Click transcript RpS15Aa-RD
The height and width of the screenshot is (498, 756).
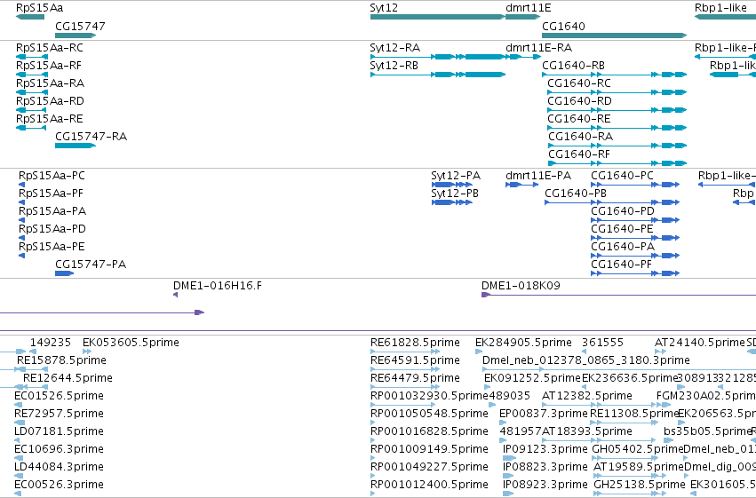click(x=31, y=110)
